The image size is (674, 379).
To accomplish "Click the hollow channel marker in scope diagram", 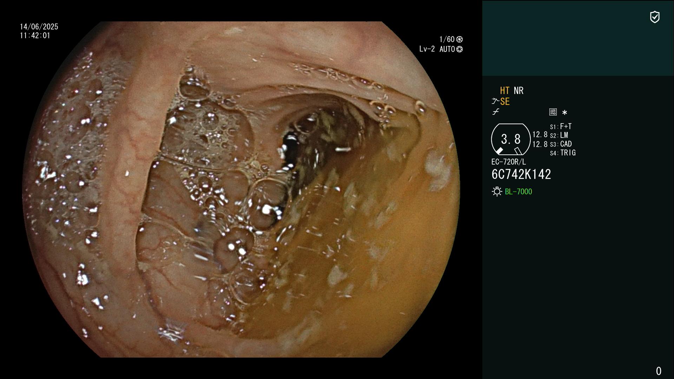I will [x=518, y=151].
